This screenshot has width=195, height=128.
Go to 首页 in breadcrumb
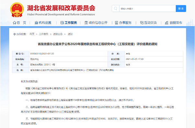[32, 34]
